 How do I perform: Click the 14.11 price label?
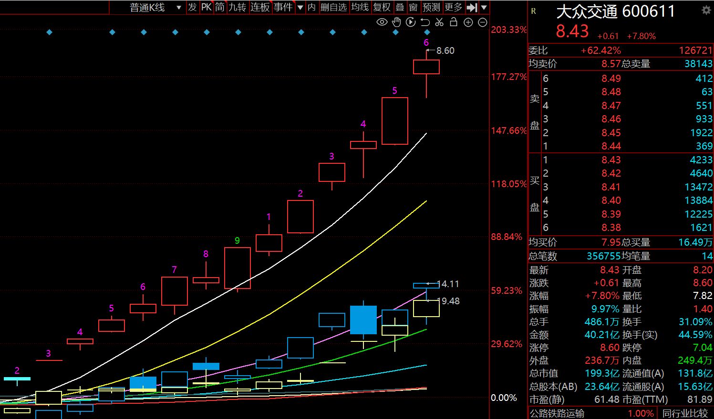pos(449,284)
